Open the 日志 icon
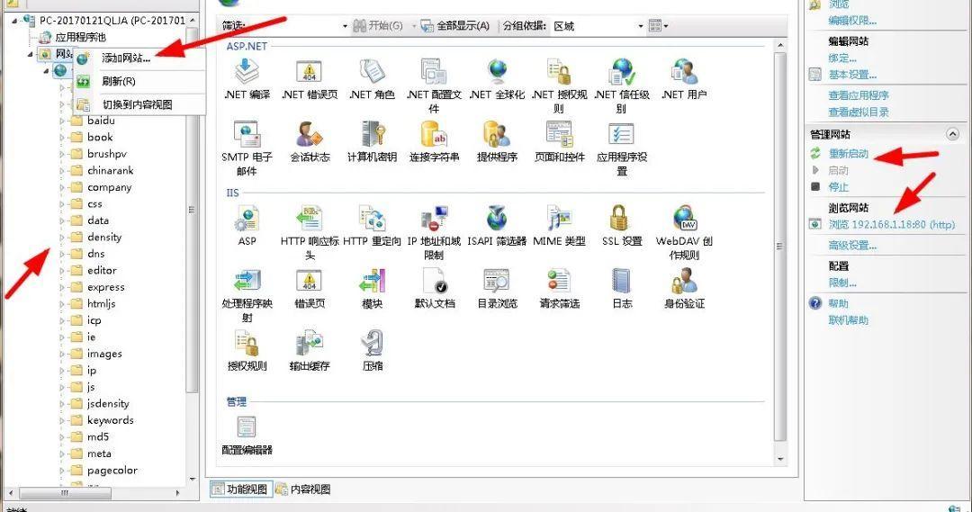Screen dimensions: 972x512 pos(622,281)
